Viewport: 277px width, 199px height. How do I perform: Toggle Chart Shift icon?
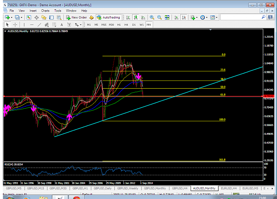tap(184, 17)
